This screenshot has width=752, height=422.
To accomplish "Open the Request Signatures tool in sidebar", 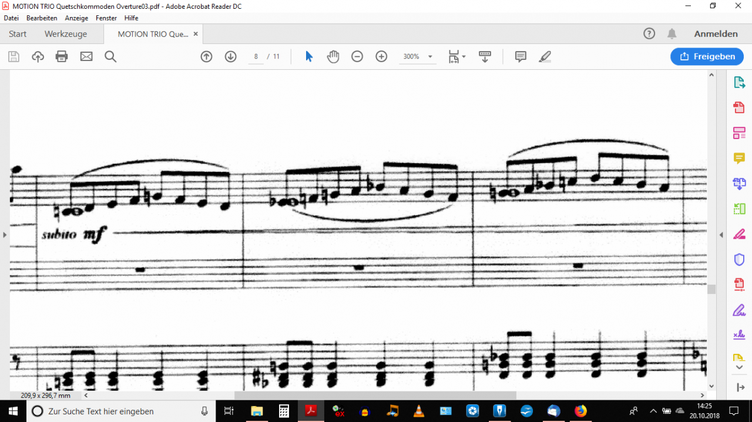I will coord(739,335).
